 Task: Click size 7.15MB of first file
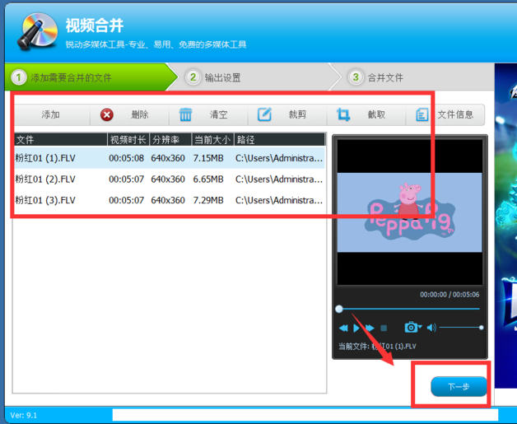point(208,158)
